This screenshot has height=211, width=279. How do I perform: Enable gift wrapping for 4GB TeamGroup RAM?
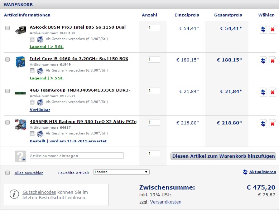click(x=32, y=102)
